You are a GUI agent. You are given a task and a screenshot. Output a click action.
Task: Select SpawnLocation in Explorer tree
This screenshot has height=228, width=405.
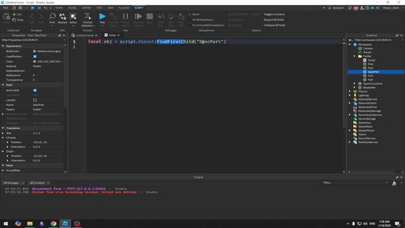(x=373, y=84)
